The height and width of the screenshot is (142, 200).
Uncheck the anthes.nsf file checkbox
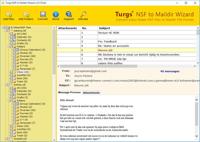pos(9,84)
